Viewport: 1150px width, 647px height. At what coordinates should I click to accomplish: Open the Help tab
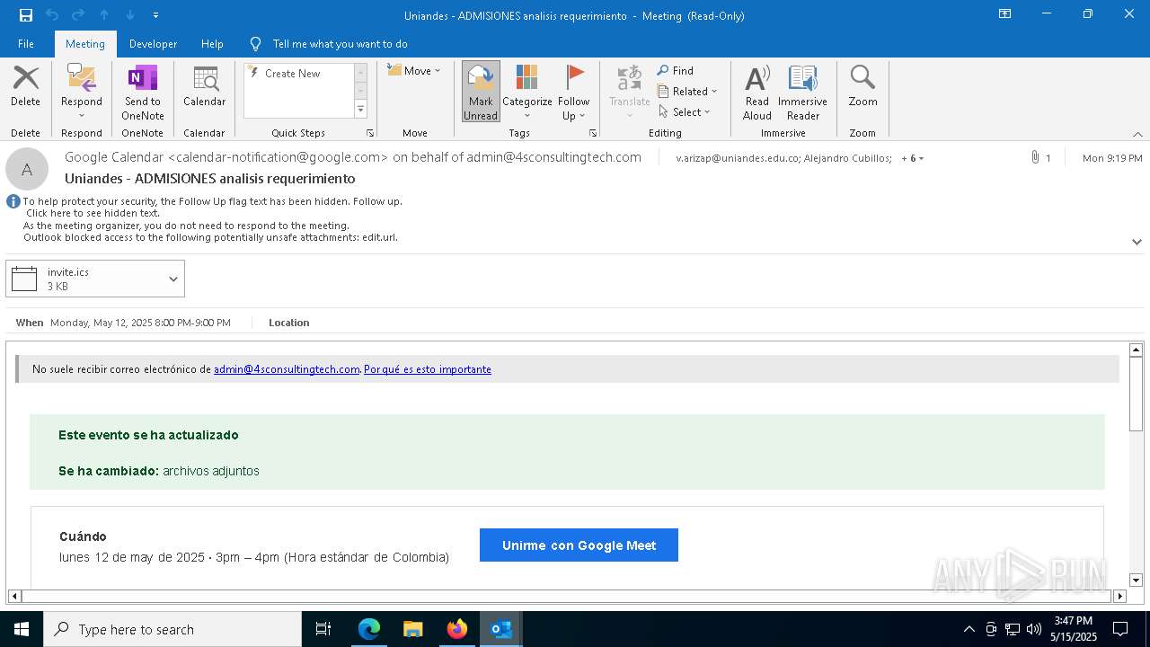click(212, 43)
